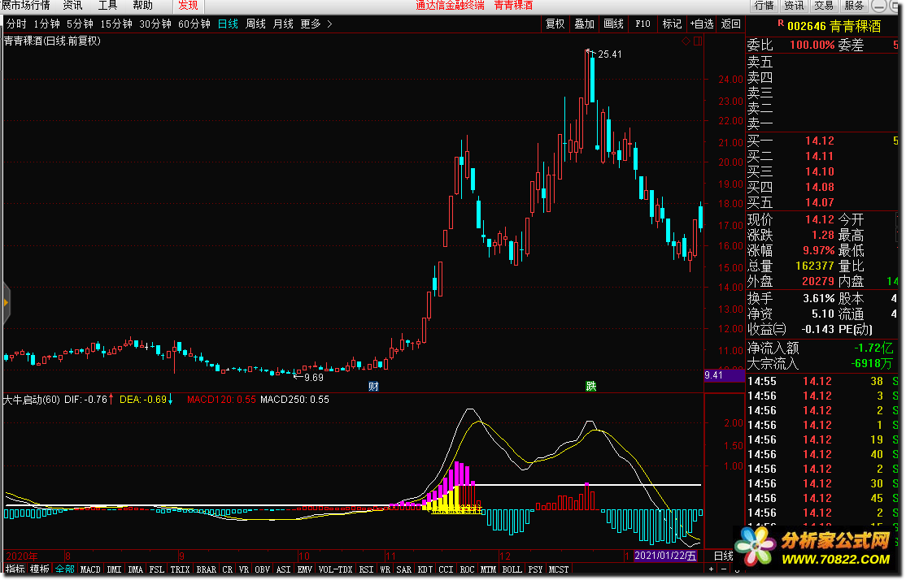Screen dimensions: 906x580
Task: Click the 2021/01/22/五 date marker
Action: pyautogui.click(x=665, y=556)
